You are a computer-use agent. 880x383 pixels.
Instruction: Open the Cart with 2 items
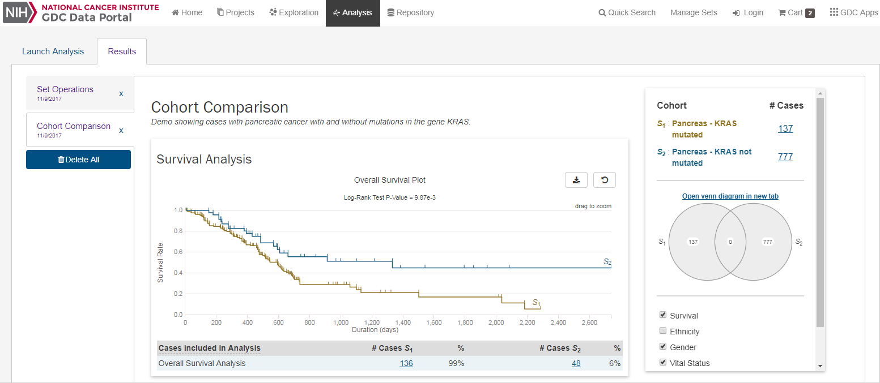(796, 12)
